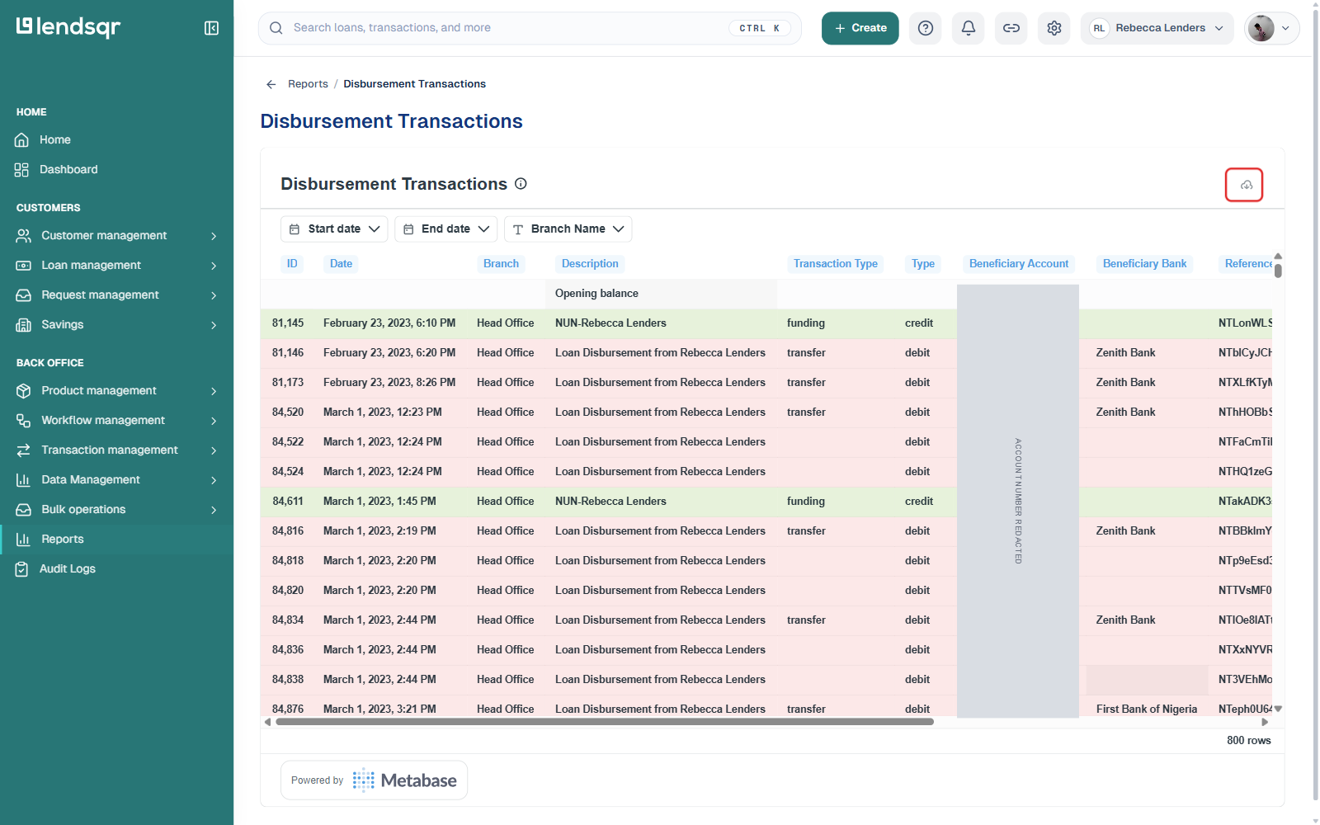This screenshot has height=825, width=1320.
Task: Open Home in sidebar
Action: coord(55,140)
